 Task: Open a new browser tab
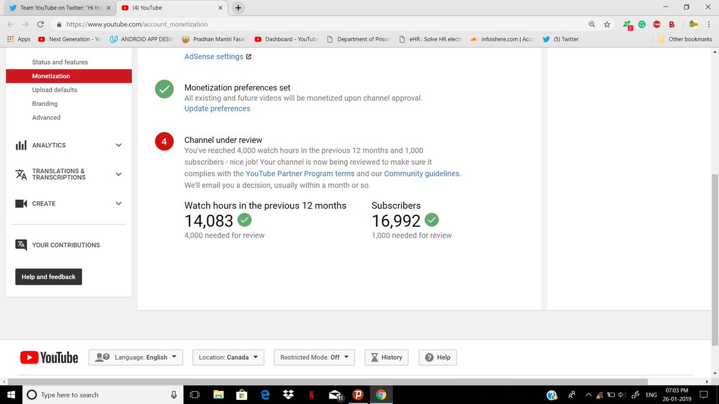click(x=238, y=8)
